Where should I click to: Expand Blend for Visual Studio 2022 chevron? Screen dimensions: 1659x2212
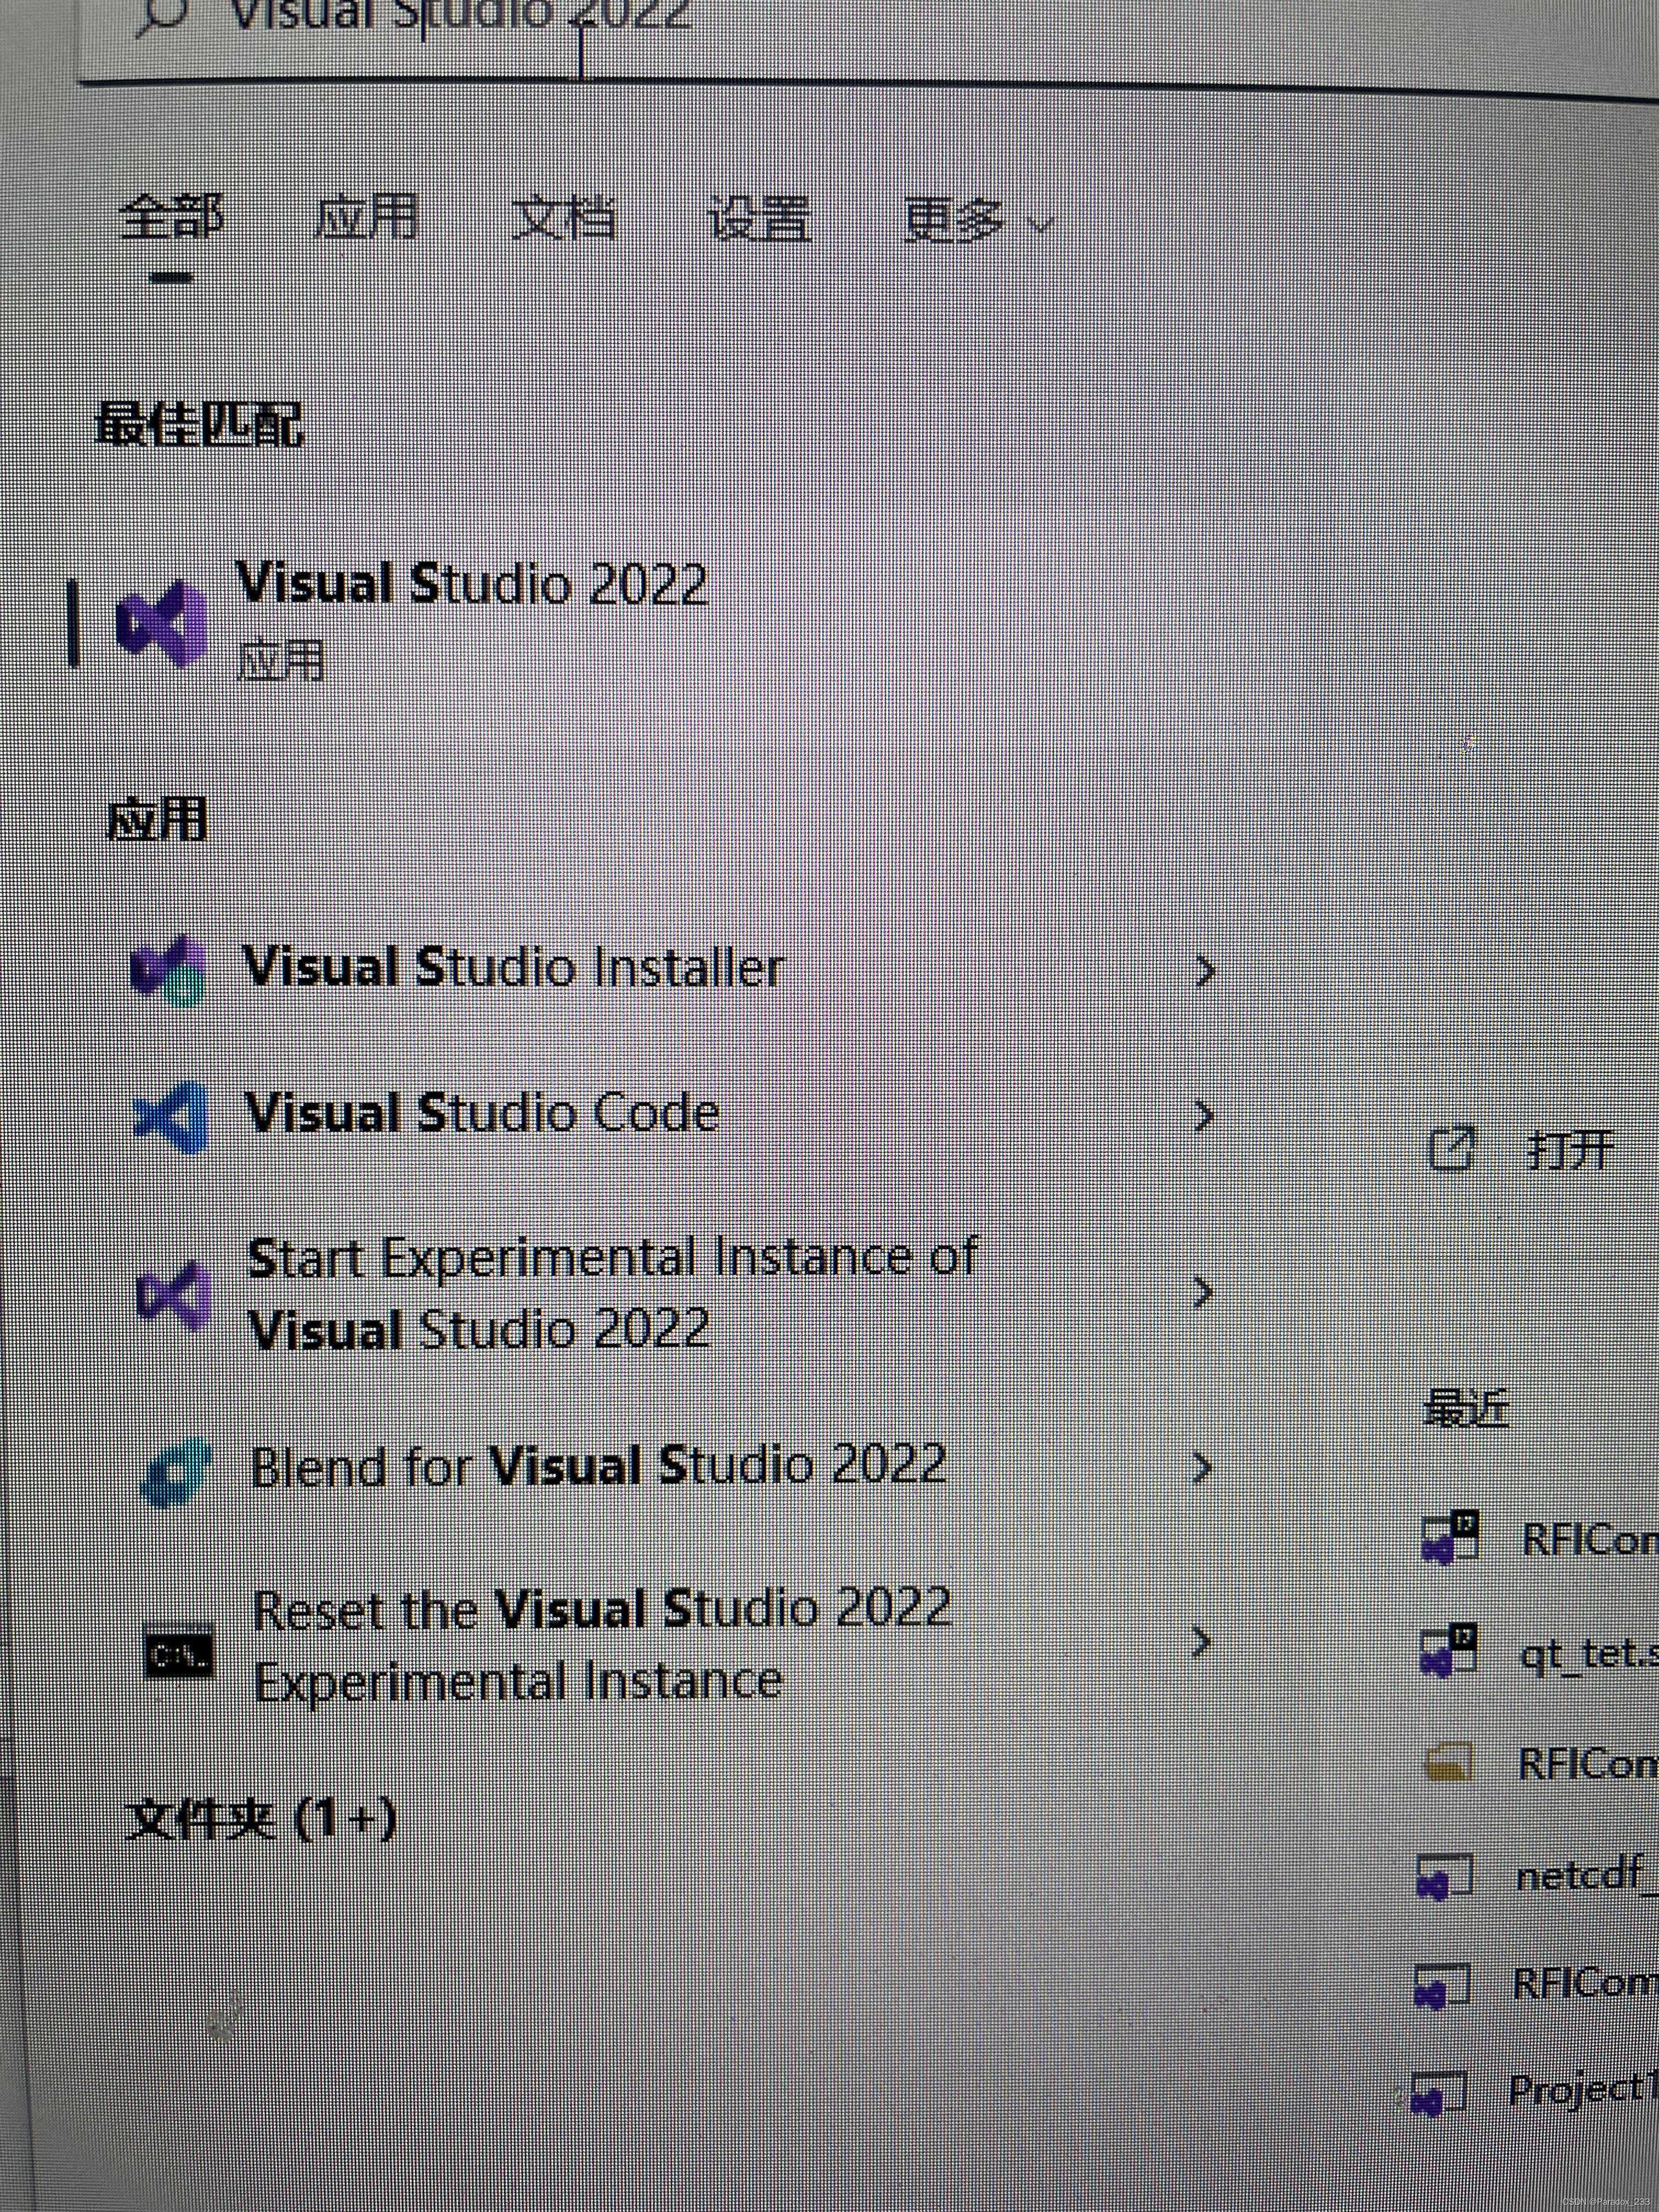click(1202, 1467)
